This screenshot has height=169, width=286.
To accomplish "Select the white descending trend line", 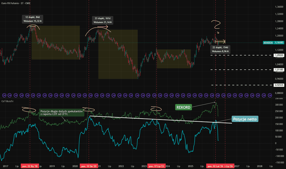I will point(161,120).
